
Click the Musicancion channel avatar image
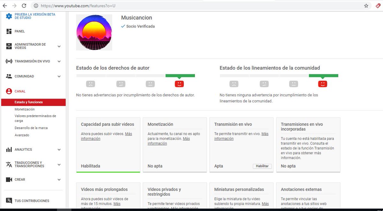(x=94, y=32)
